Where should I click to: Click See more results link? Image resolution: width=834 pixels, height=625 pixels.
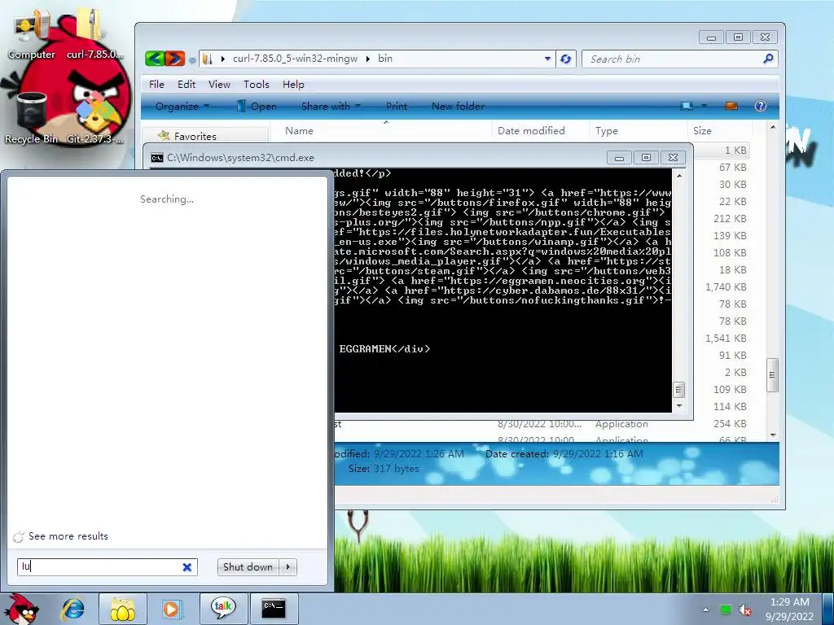point(68,536)
